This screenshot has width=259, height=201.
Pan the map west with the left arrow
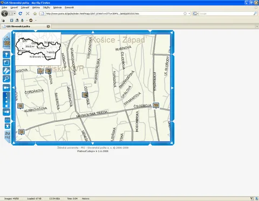click(x=13, y=88)
